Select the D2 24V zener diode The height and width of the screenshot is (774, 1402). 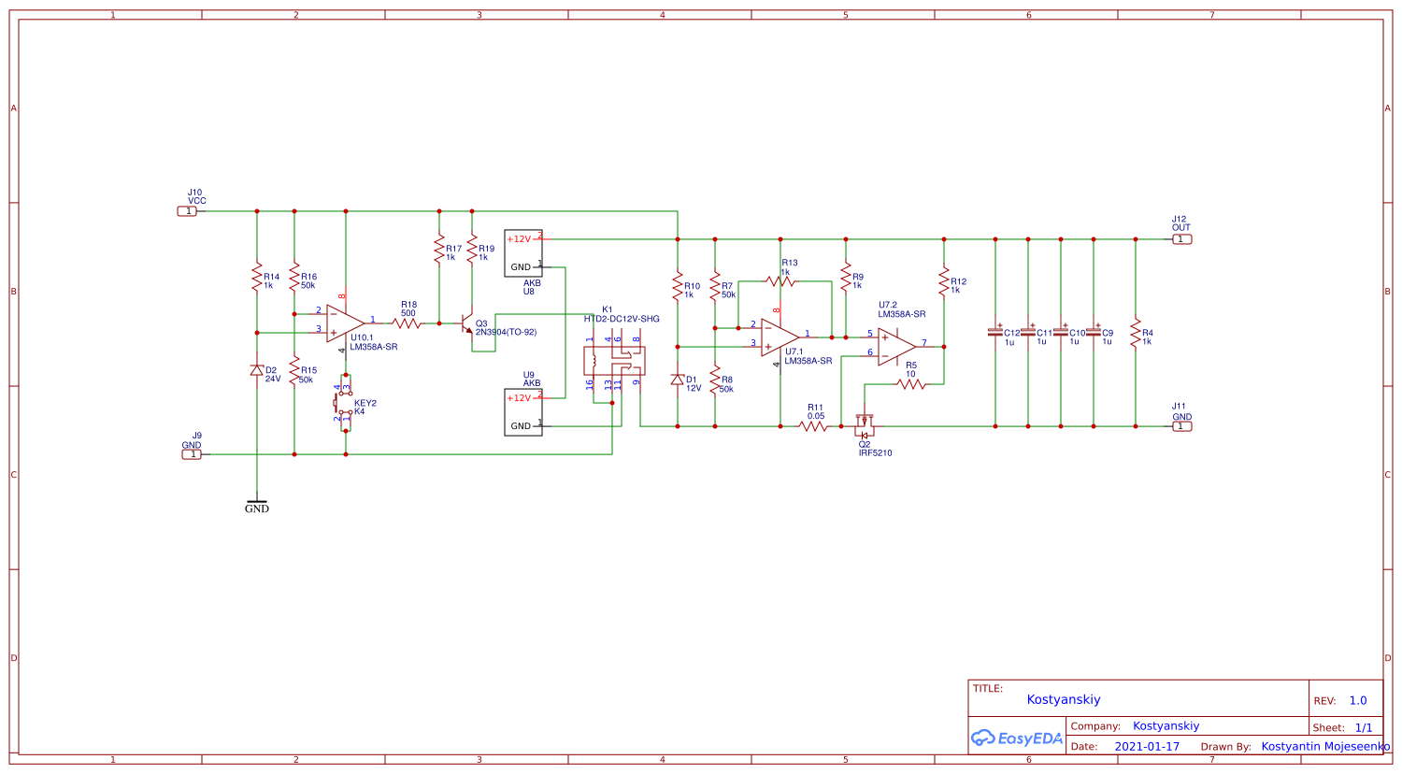point(257,370)
